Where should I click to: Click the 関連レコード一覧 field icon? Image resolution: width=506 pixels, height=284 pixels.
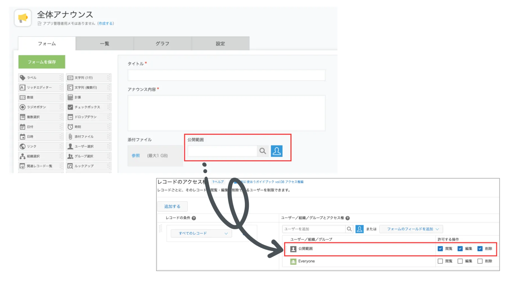pos(23,166)
